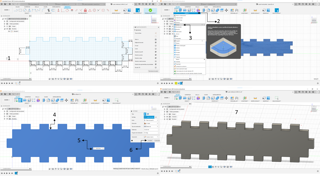Choose Extruir from the Crear menu
Viewport: 320px width, 180px height.
[x=189, y=25]
